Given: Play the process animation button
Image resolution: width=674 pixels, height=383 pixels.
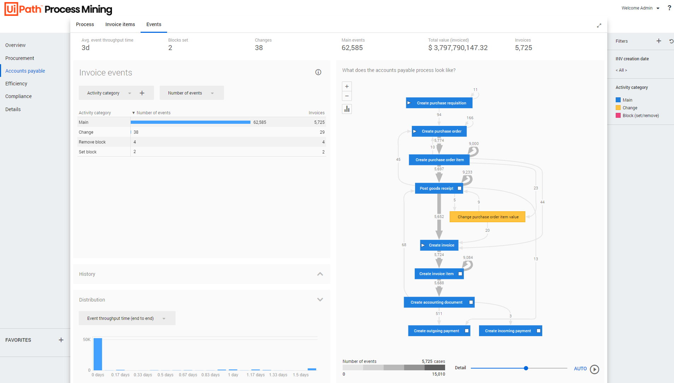Looking at the screenshot, I should [595, 369].
